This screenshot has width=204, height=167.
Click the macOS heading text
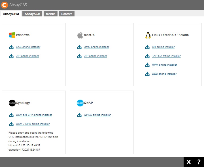[89, 35]
